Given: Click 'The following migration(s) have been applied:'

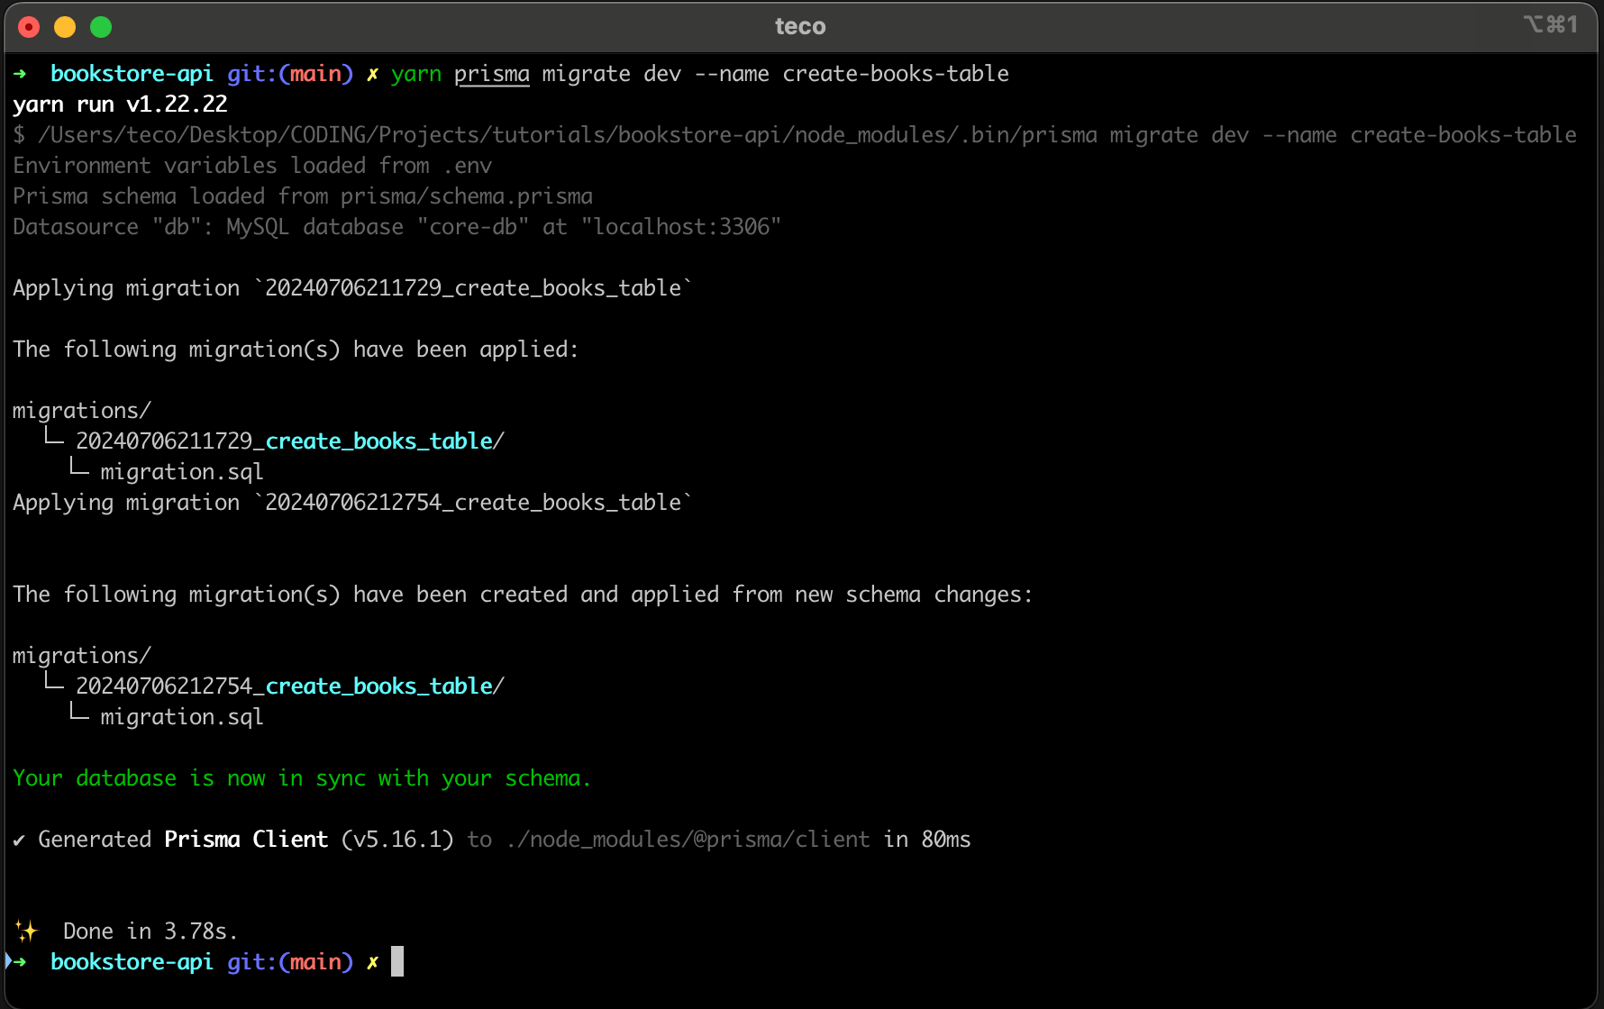Looking at the screenshot, I should pyautogui.click(x=296, y=350).
